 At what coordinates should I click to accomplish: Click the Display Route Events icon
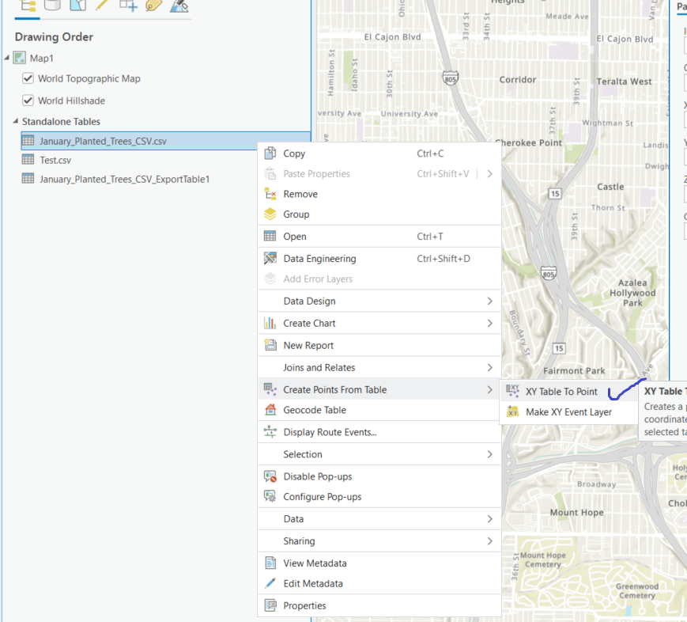(x=270, y=431)
